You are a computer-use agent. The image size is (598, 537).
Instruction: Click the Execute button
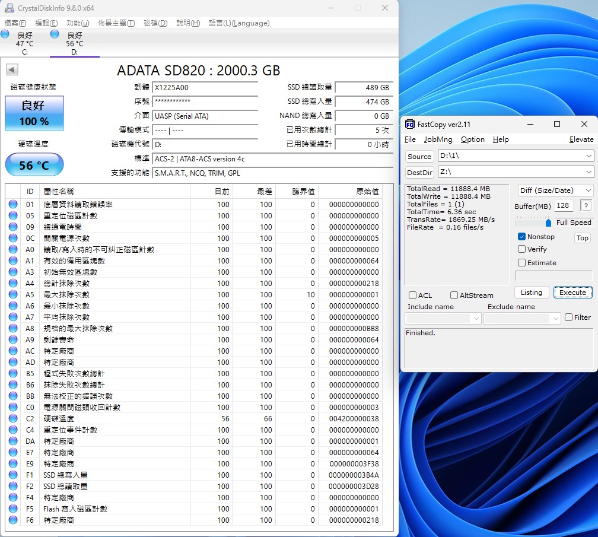point(573,293)
